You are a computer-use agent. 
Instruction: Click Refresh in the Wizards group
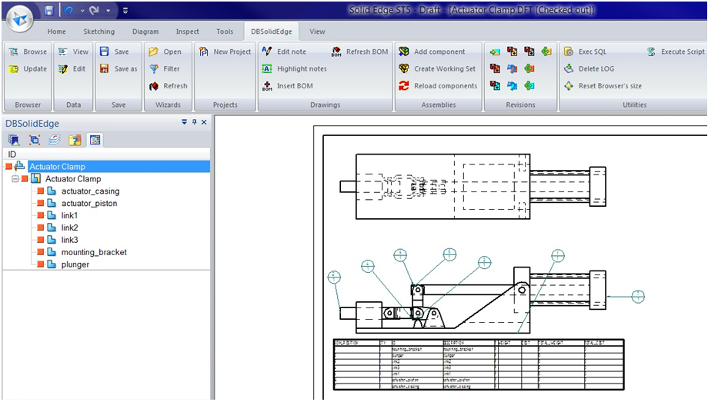point(168,86)
